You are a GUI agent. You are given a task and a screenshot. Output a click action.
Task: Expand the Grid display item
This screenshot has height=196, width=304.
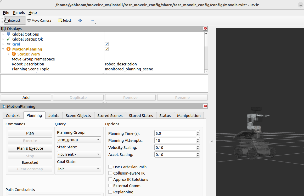3,44
